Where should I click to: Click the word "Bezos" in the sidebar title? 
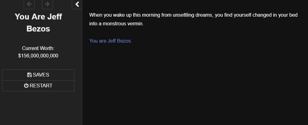[x=38, y=29]
